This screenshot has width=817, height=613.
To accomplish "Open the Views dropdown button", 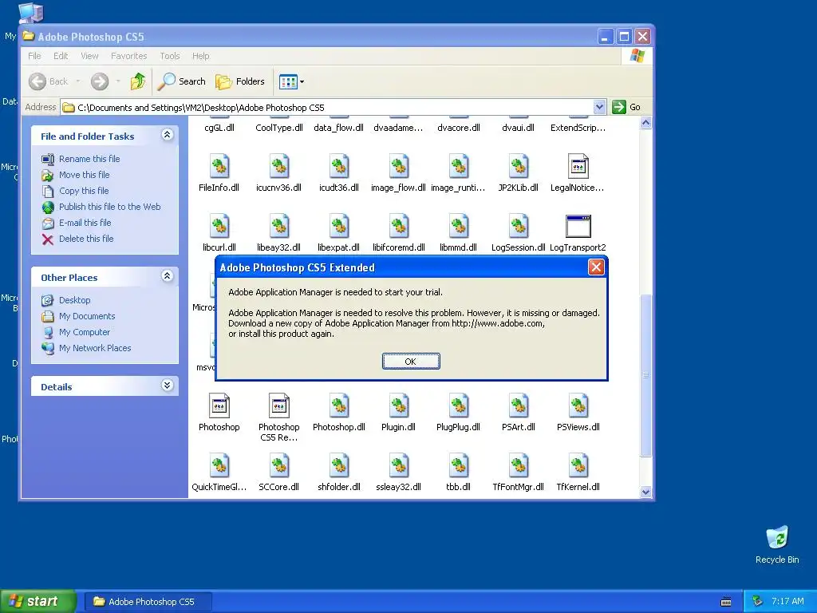I will tap(291, 81).
